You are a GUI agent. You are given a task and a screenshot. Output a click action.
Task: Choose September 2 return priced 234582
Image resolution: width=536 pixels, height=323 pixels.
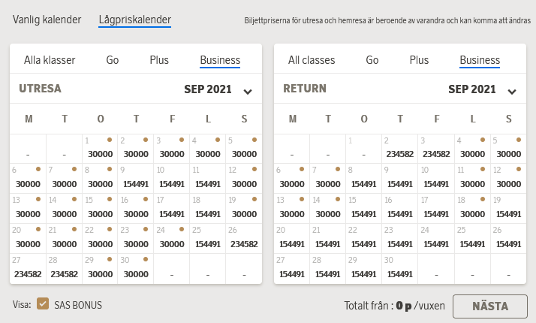[x=400, y=148]
